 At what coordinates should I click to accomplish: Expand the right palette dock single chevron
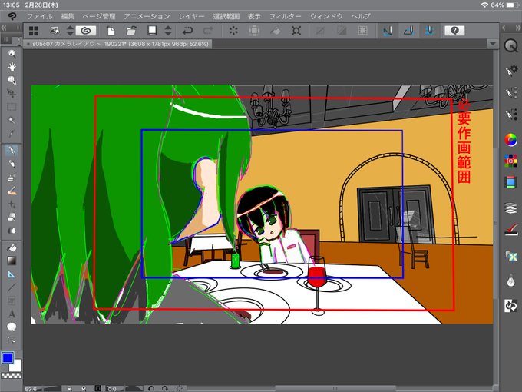click(x=504, y=28)
